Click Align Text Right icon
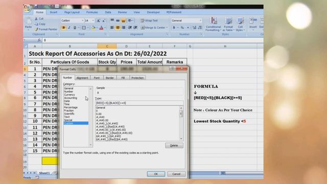 tap(124, 28)
